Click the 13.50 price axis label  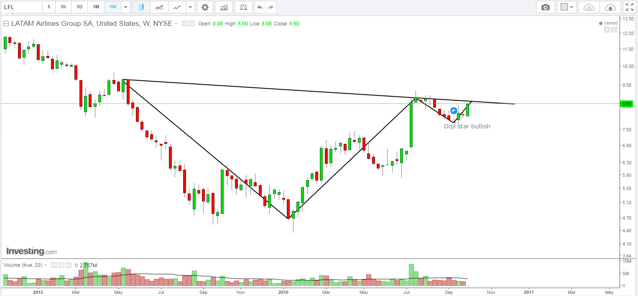click(x=628, y=19)
